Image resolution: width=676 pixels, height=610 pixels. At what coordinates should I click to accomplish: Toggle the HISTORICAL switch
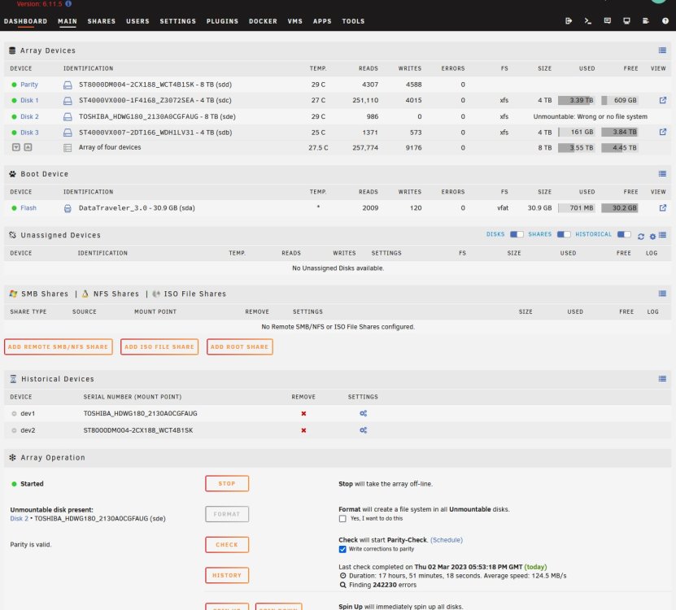[624, 234]
